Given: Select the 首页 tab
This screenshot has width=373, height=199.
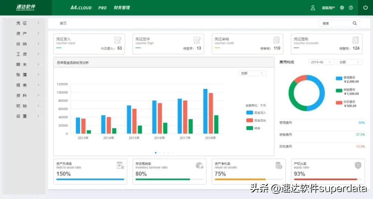Looking at the screenshot, I should pyautogui.click(x=63, y=23).
